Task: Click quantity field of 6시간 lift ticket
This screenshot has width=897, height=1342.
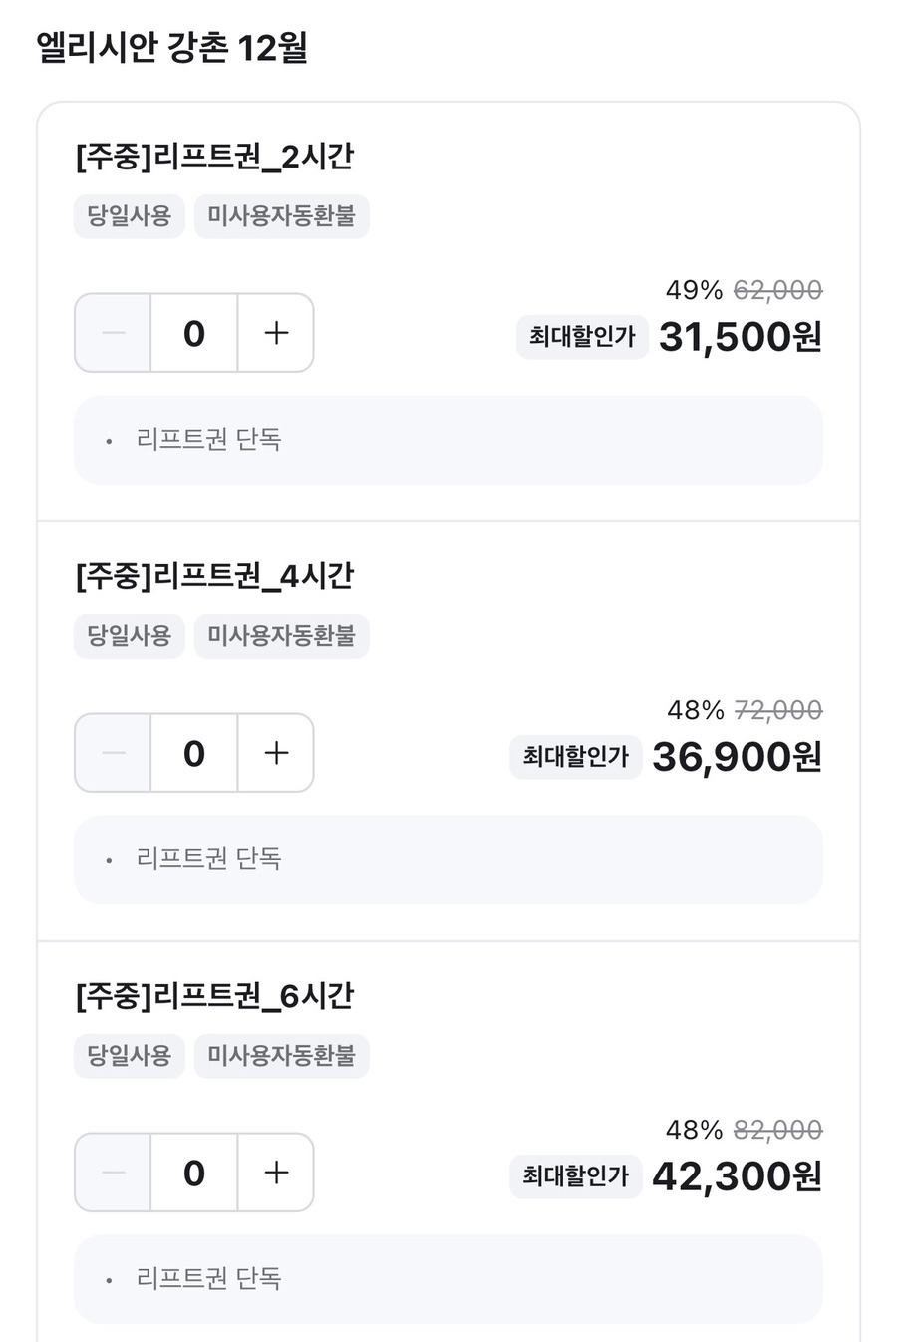Action: 194,1173
